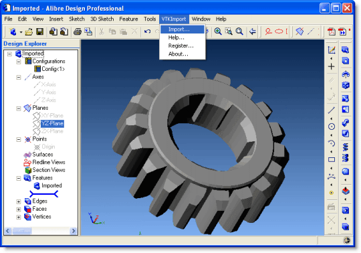Click the Print toolbar icon
Viewport: 361px width, 253px height.
click(x=78, y=31)
